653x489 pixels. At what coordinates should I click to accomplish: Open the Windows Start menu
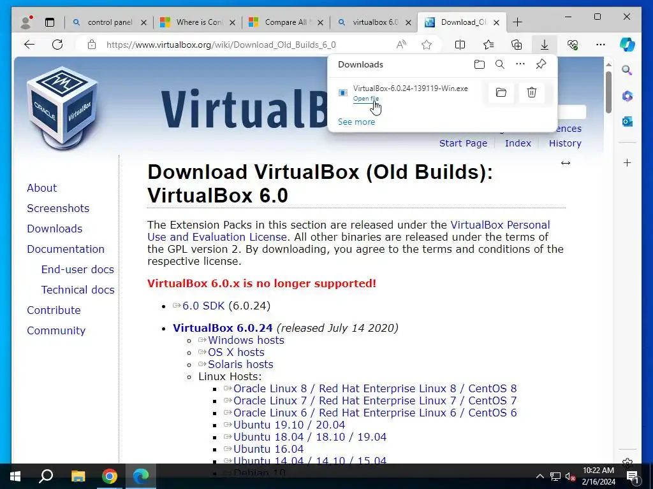pyautogui.click(x=15, y=476)
